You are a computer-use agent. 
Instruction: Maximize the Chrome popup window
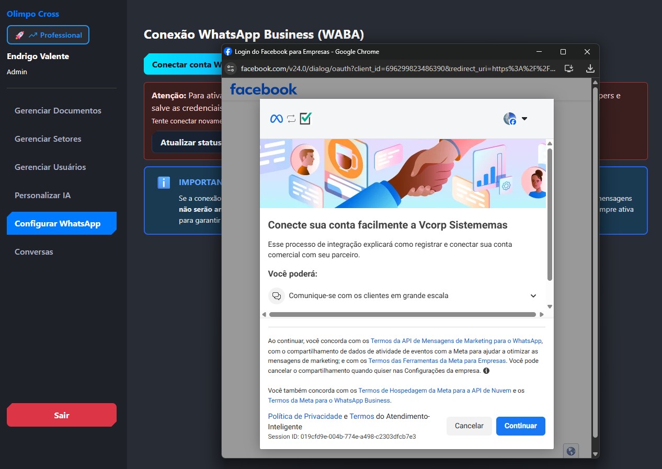(563, 52)
